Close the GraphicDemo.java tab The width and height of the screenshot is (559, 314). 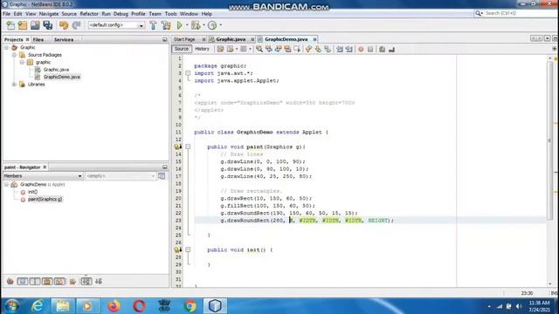point(314,39)
